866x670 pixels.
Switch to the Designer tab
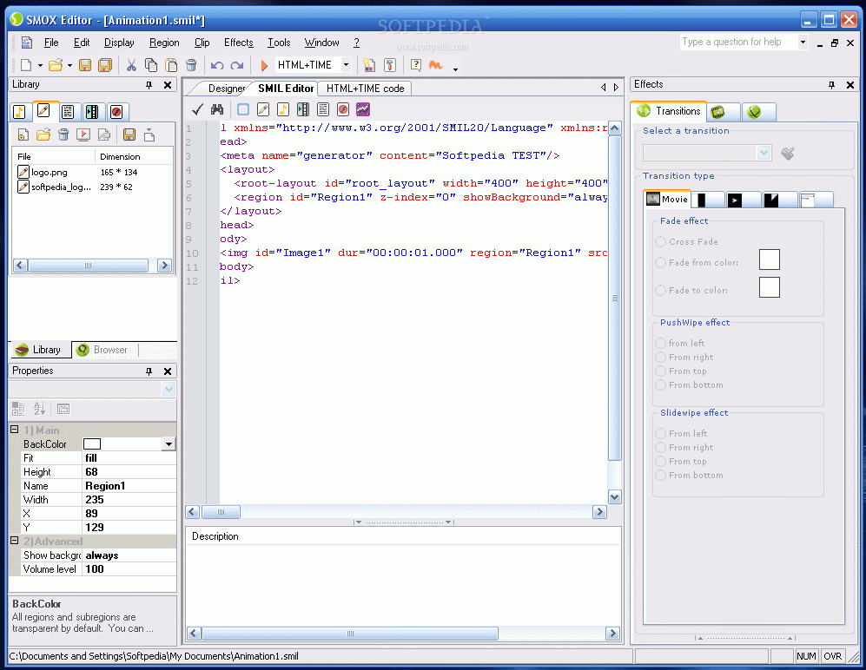tap(227, 89)
